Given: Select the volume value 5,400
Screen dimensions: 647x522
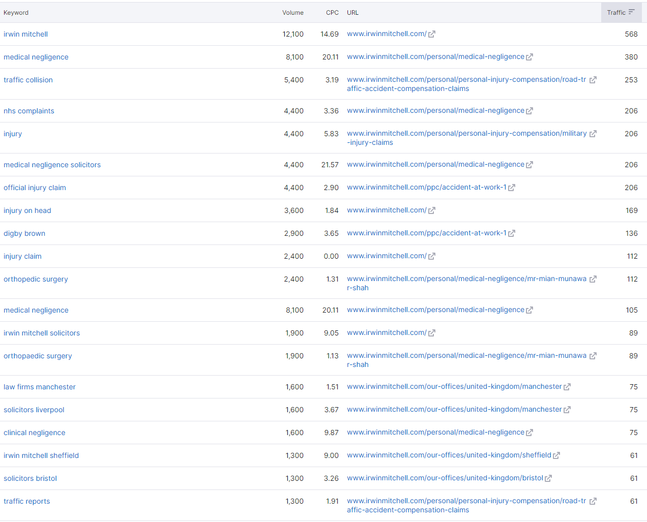Looking at the screenshot, I should tap(294, 80).
